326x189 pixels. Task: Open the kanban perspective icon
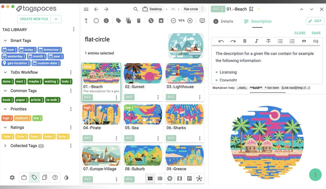tap(190, 178)
